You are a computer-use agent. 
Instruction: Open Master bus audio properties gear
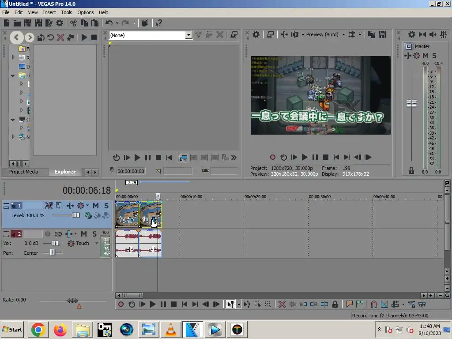click(x=412, y=34)
